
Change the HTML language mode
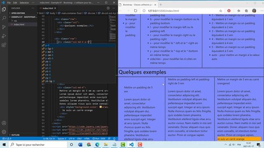pyautogui.click(x=87, y=139)
